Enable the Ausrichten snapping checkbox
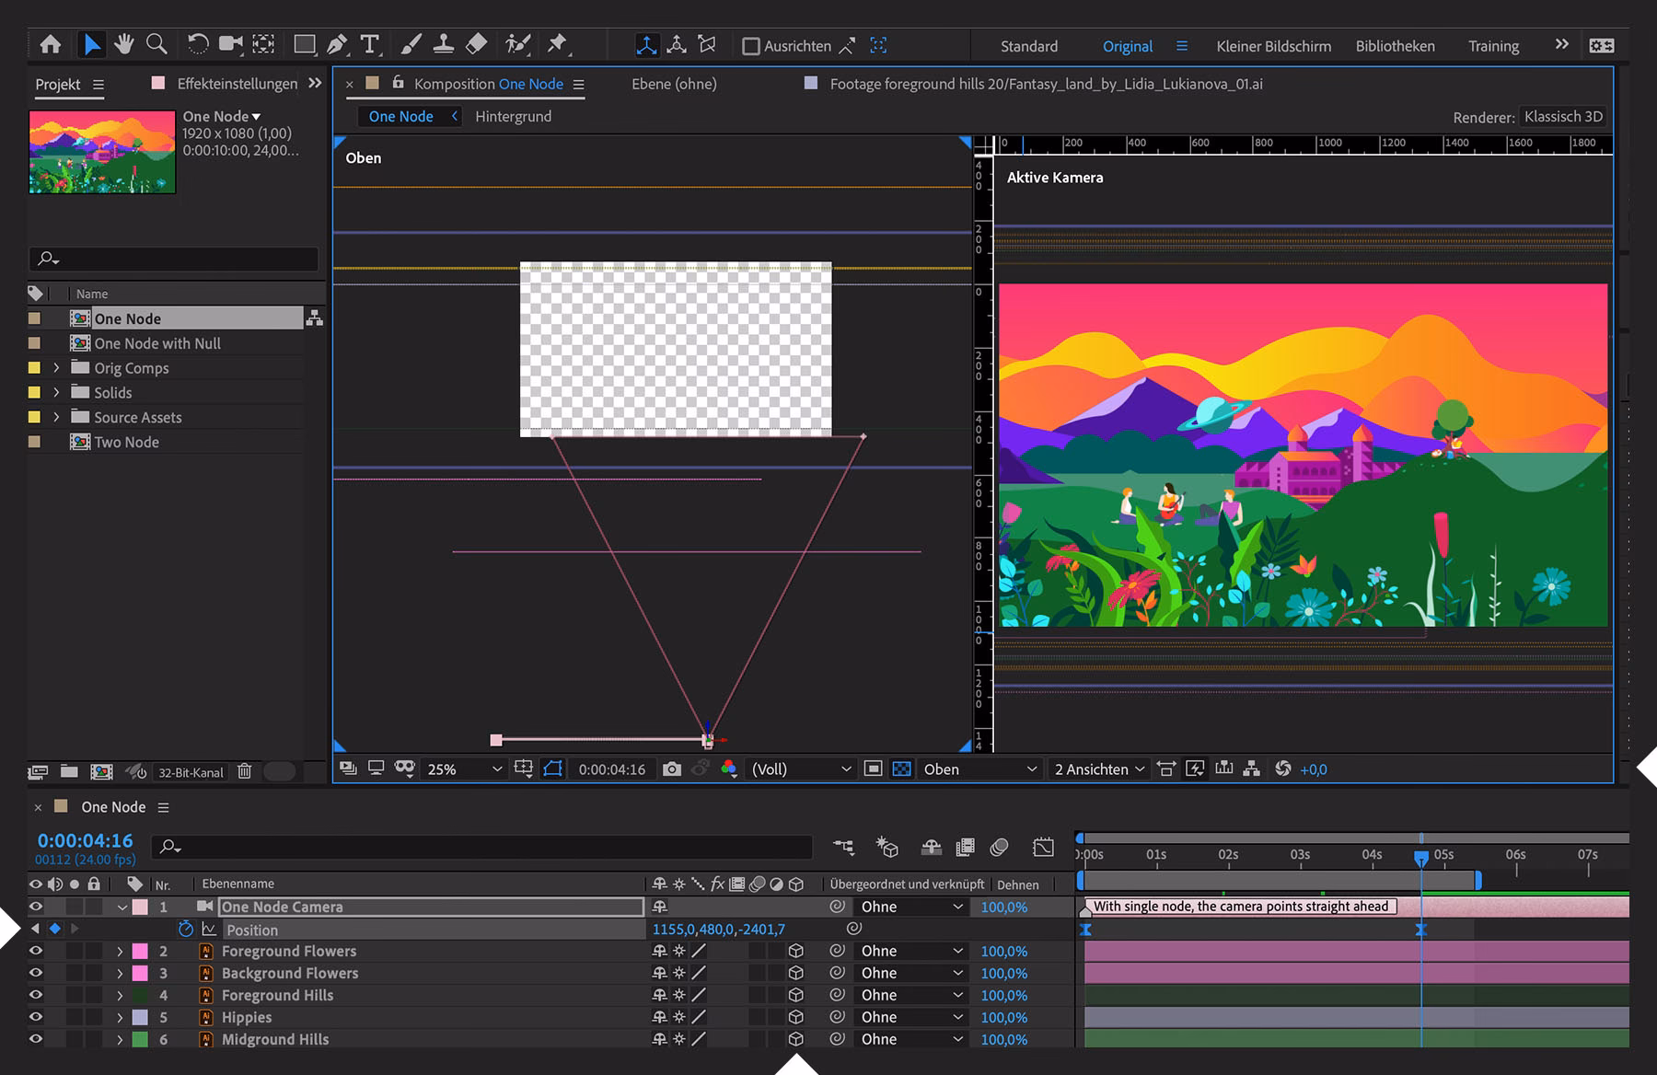Screen dimensions: 1657x1075 751,45
